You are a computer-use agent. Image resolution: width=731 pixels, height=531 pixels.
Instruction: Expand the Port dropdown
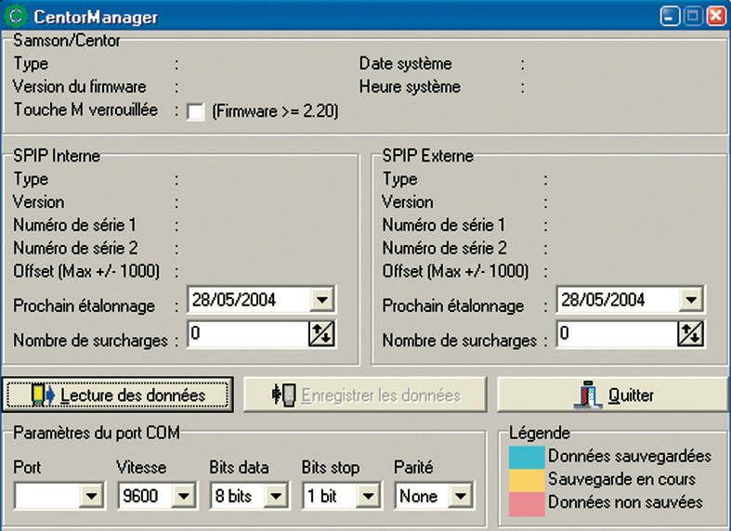[x=91, y=496]
